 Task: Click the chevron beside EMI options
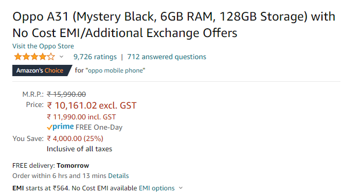(180, 188)
